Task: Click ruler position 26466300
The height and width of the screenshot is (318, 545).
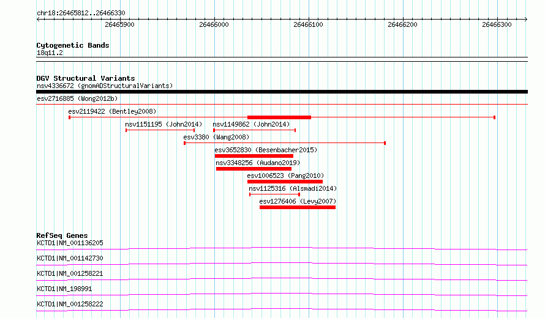Action: coord(497,24)
